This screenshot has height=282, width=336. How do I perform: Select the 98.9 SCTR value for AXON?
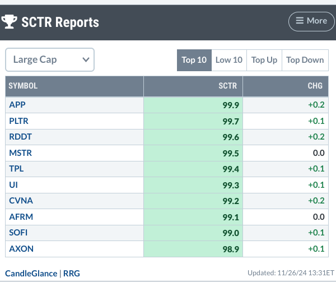click(x=231, y=249)
